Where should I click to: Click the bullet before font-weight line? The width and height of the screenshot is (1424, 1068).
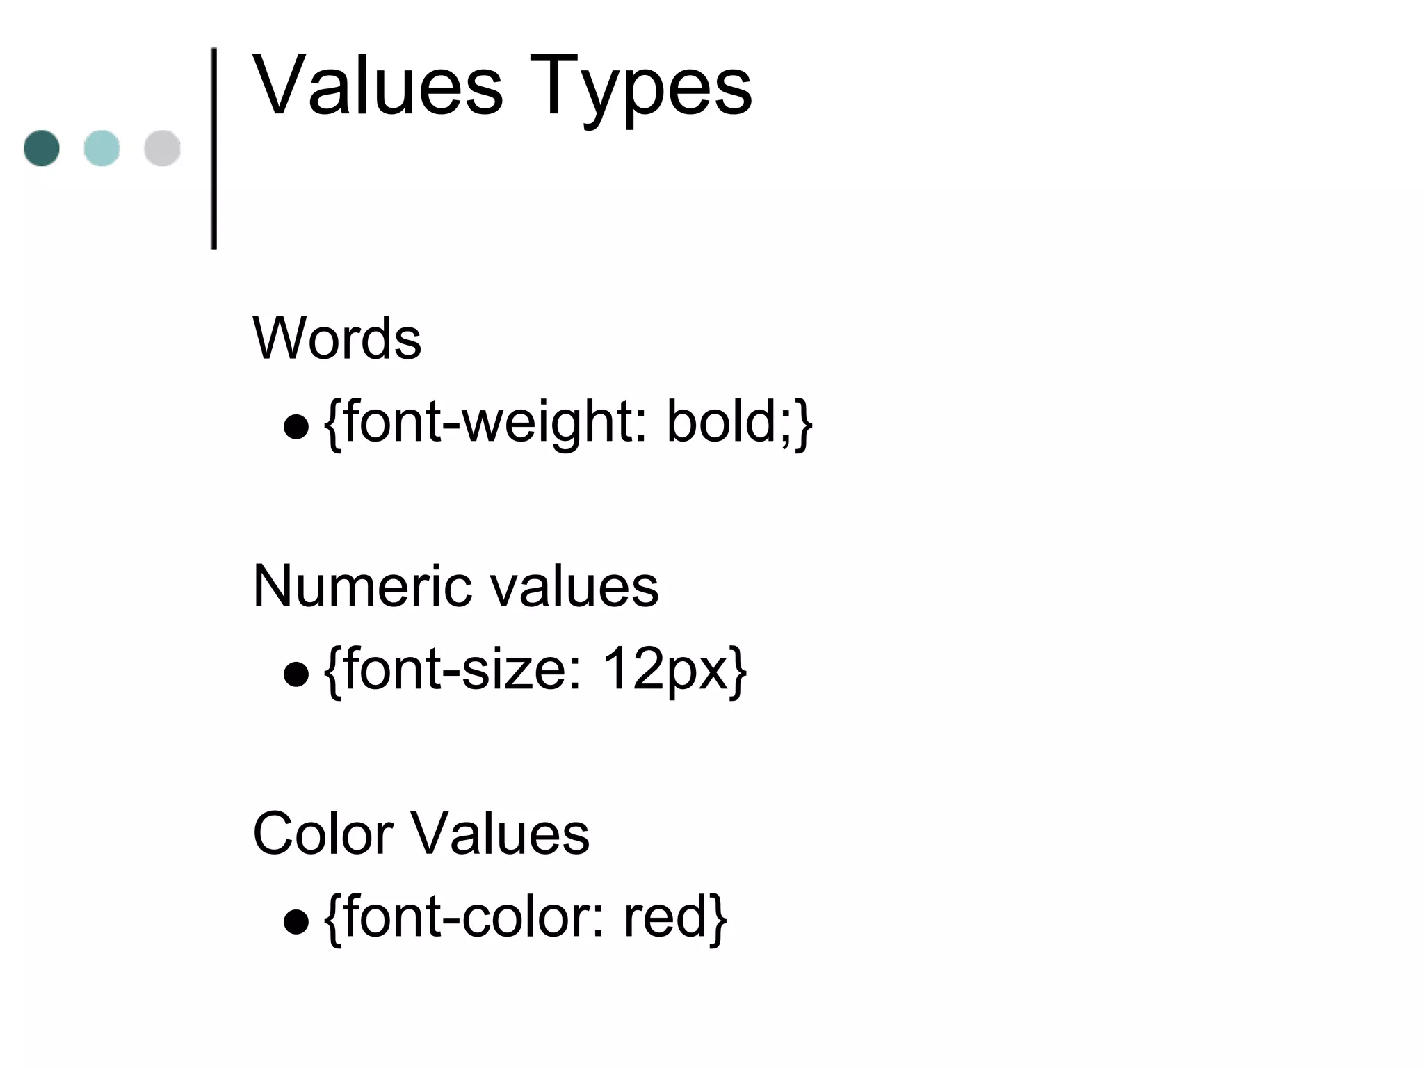296,426
